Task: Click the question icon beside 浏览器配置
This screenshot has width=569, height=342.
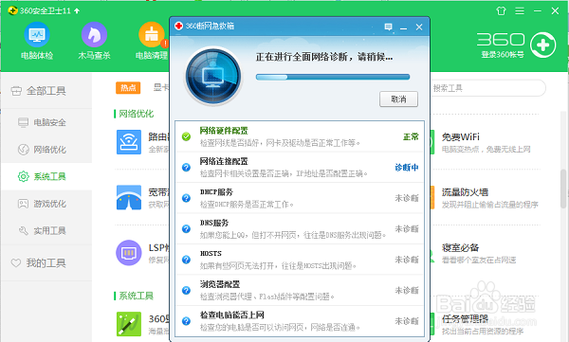Action: [186, 290]
